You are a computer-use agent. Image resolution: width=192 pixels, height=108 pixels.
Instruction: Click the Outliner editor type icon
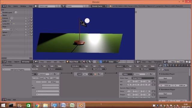4,62
